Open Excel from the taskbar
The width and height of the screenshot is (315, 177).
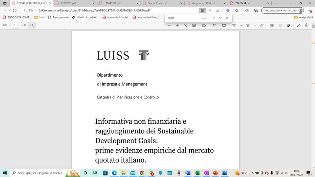tap(197, 173)
